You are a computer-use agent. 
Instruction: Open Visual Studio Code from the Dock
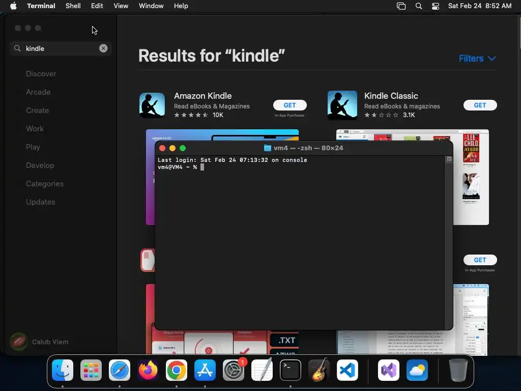tap(348, 370)
